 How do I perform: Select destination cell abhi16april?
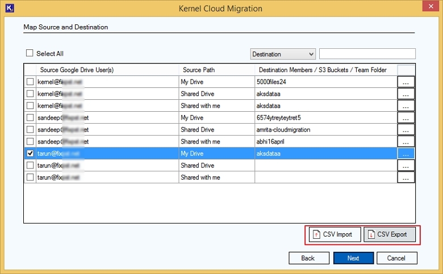click(x=326, y=141)
